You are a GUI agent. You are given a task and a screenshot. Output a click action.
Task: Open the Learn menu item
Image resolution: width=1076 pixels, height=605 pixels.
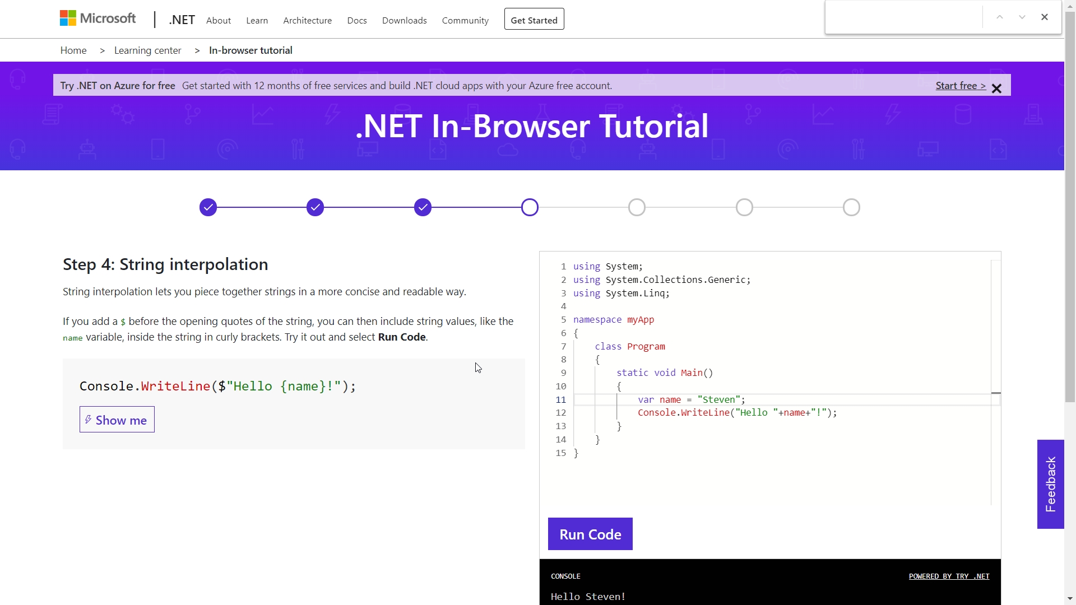[257, 21]
